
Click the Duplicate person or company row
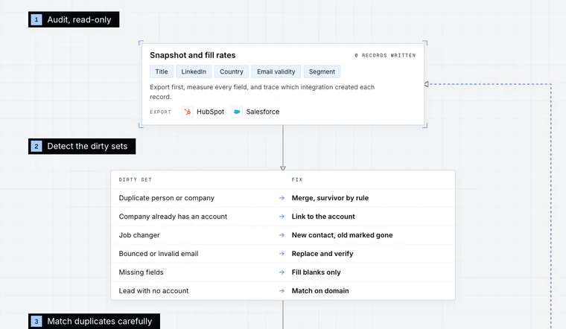[283, 198]
